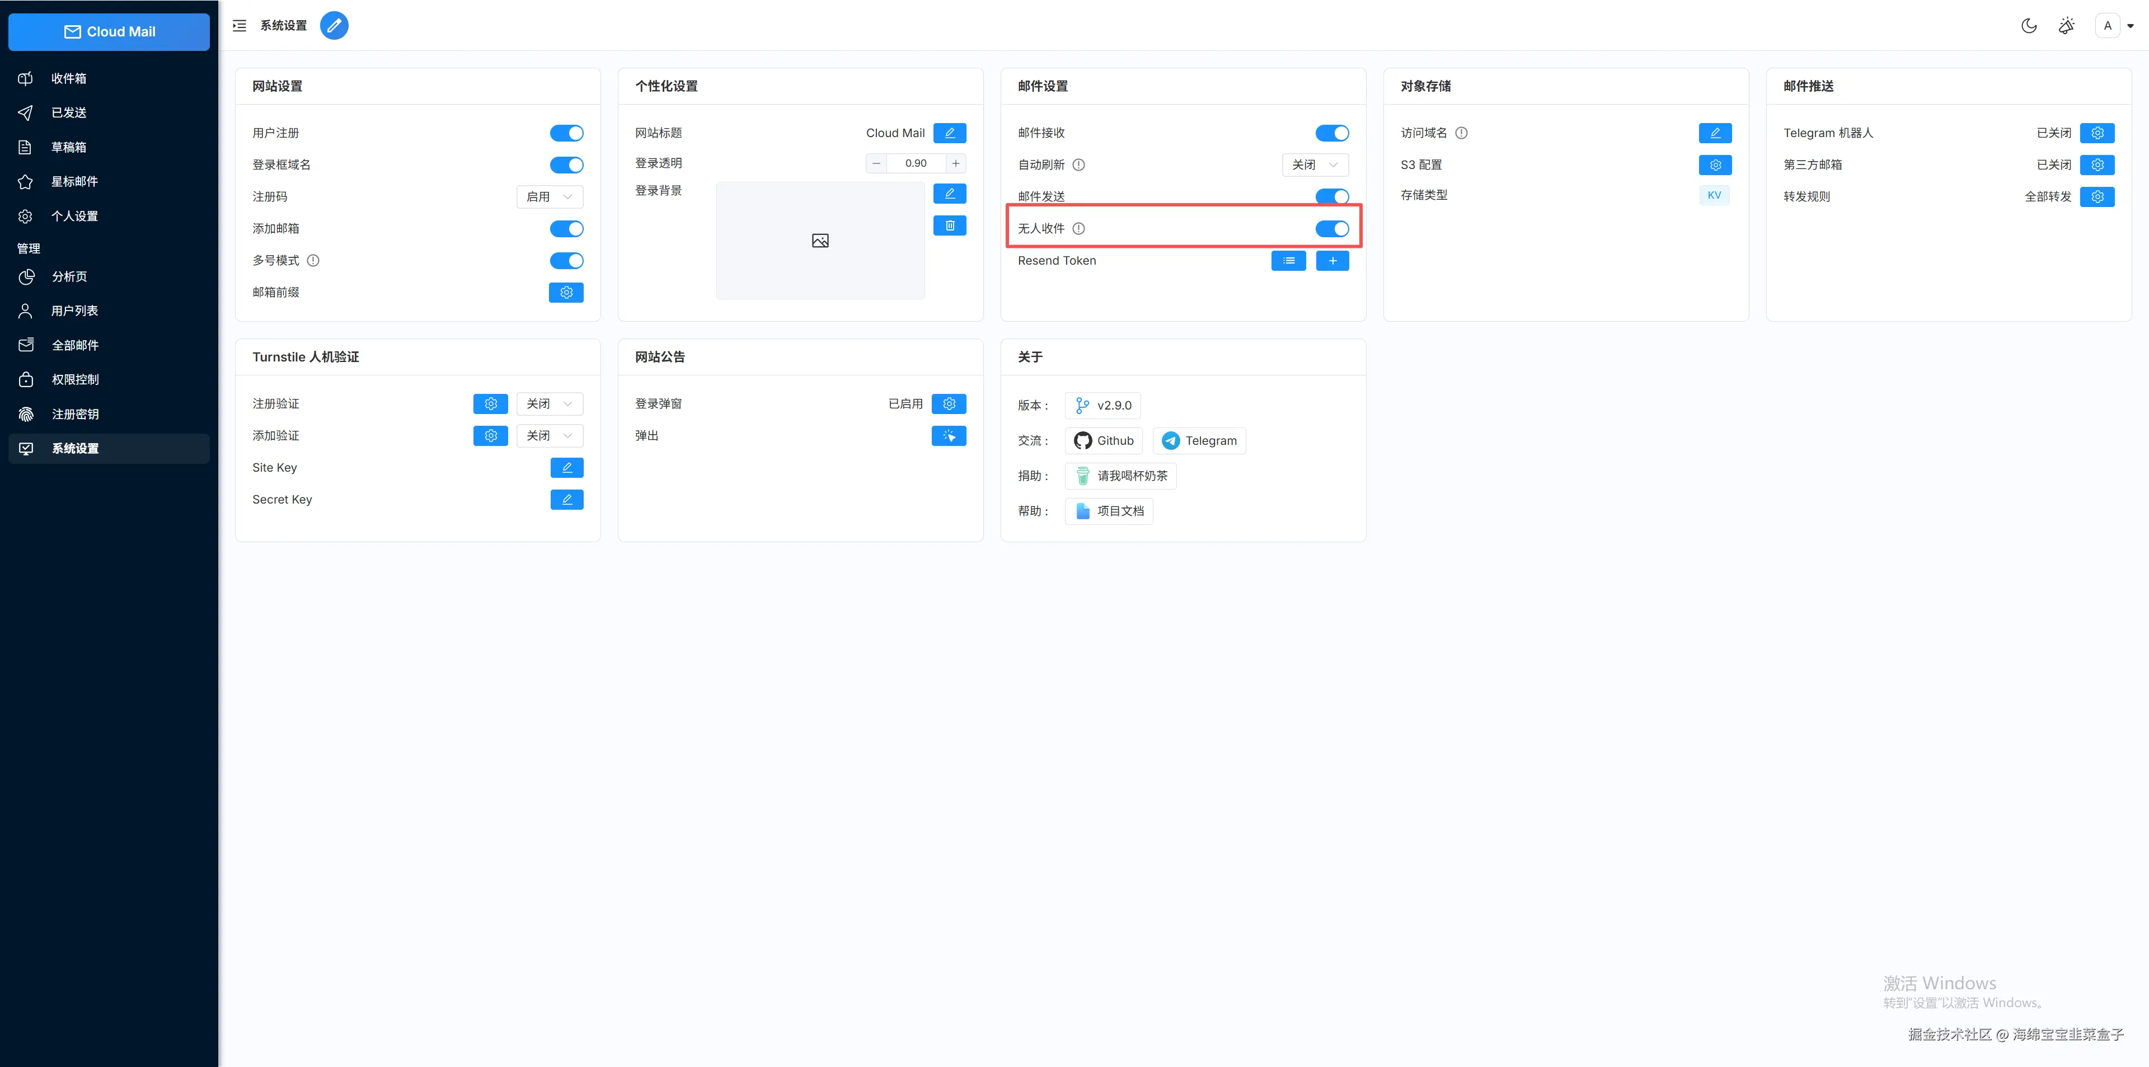This screenshot has height=1067, width=2149.
Task: Click the compose pencil icon in header
Action: tap(334, 26)
